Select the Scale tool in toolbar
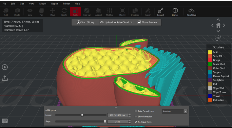Image resolution: width=232 pixels, height=128 pixels. click(75, 12)
